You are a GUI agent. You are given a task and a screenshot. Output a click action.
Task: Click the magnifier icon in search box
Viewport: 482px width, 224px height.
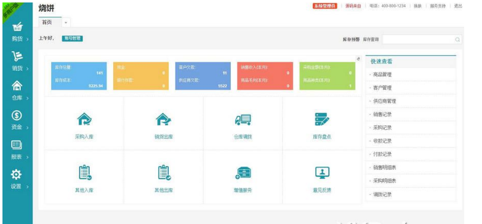[x=457, y=39]
